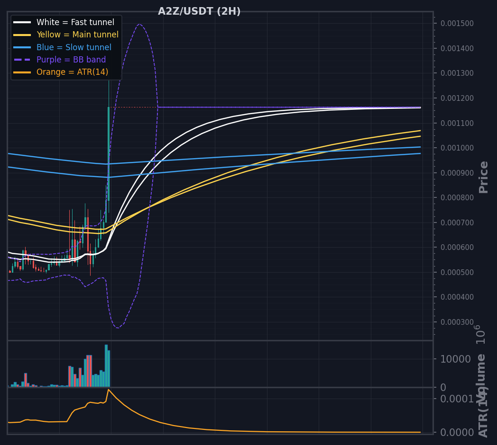The width and height of the screenshot is (497, 445).
Task: Click the 0.0000 ATR axis label
Action: coord(457,432)
